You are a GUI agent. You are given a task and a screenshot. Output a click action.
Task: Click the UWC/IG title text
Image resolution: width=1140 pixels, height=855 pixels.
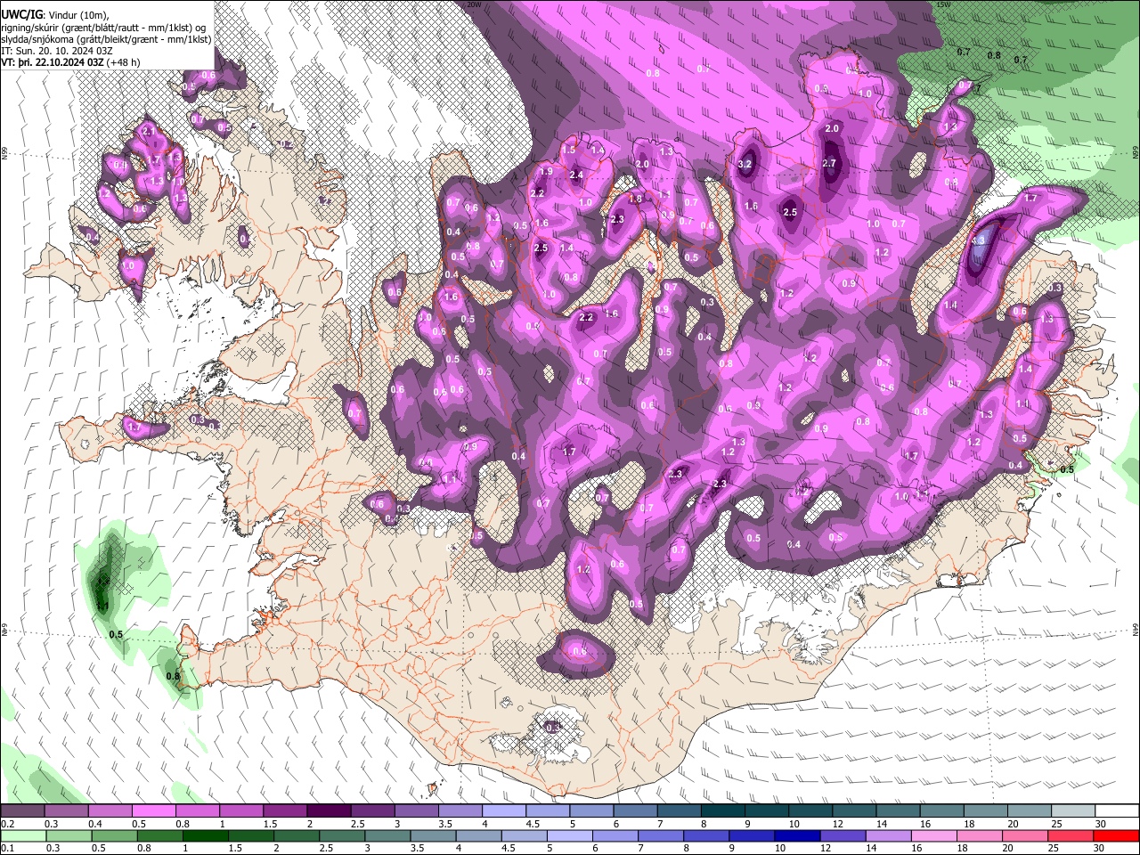20,15
